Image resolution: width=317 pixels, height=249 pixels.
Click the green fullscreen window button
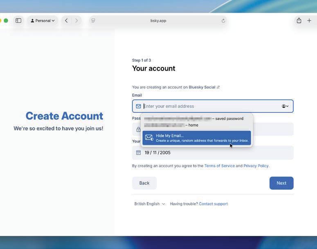coord(6,20)
